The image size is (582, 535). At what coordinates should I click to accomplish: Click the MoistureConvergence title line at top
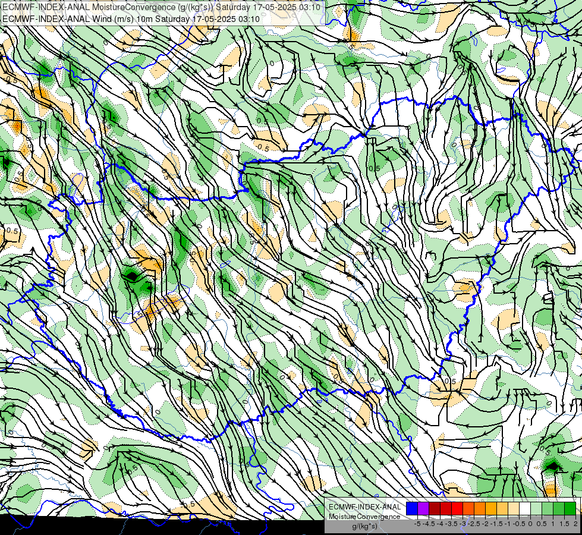(162, 7)
